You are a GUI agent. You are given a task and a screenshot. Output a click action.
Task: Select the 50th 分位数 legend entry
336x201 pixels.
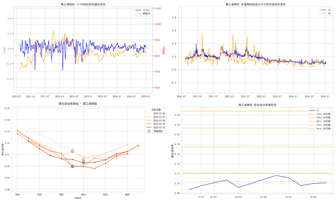tap(320, 121)
